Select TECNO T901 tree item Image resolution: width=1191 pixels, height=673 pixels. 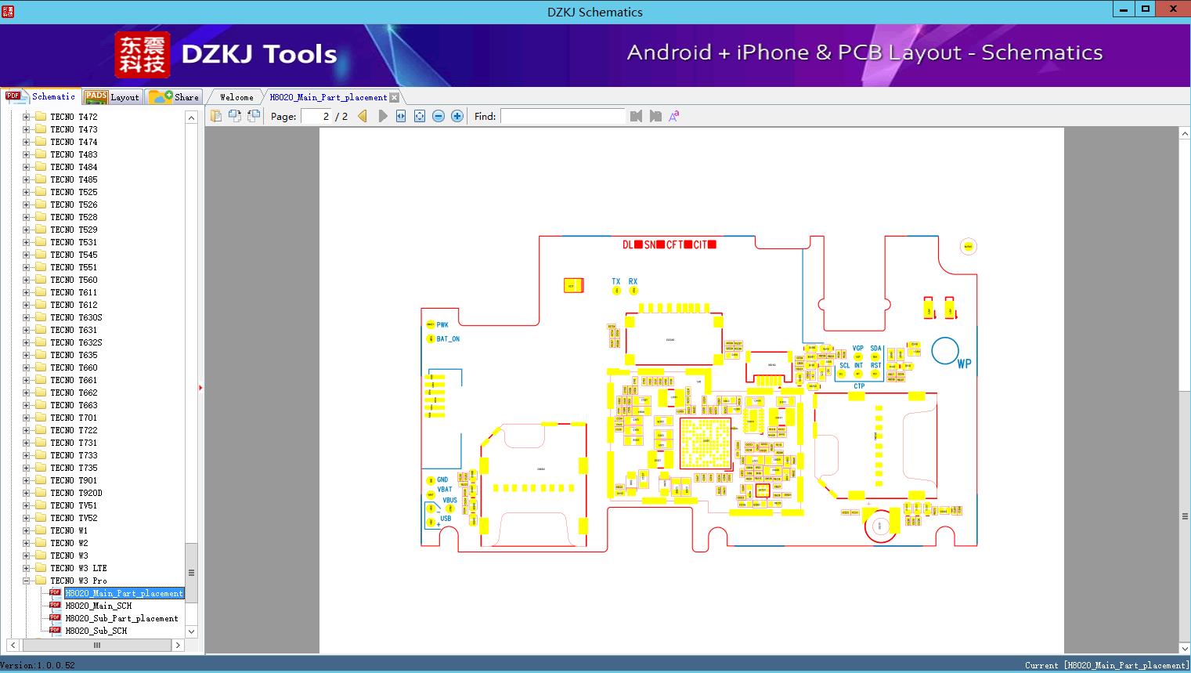pyautogui.click(x=74, y=480)
